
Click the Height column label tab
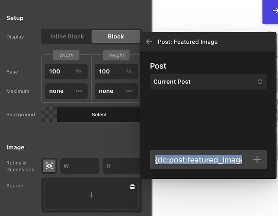pyautogui.click(x=116, y=55)
